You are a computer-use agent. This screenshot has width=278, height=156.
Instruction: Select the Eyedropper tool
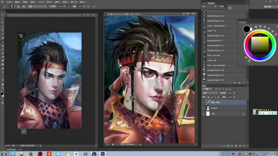(x=3, y=34)
